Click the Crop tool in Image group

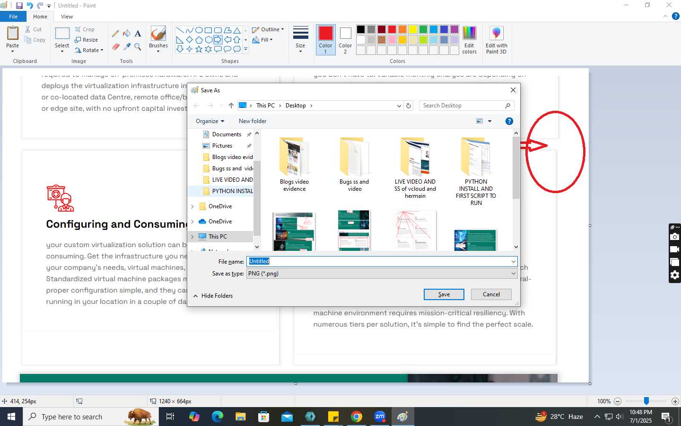85,29
